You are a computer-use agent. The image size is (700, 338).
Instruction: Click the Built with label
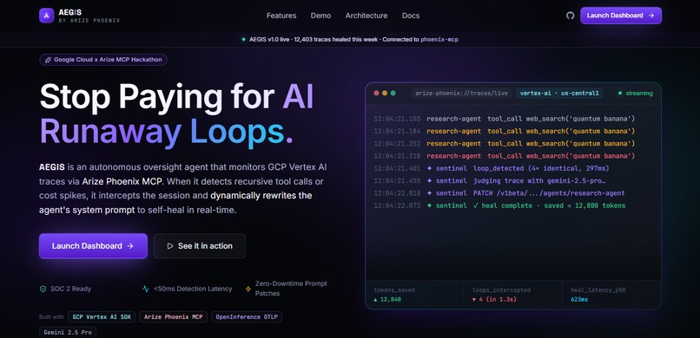pyautogui.click(x=52, y=317)
